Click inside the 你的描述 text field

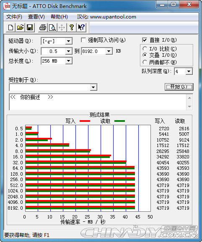(98, 102)
